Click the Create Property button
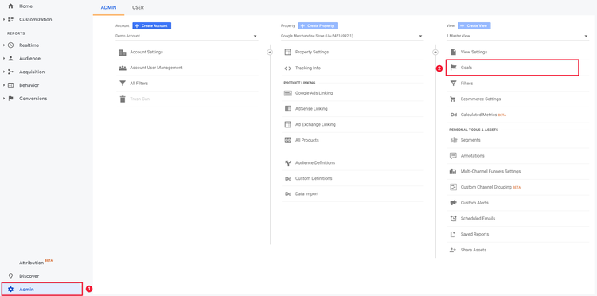Image resolution: width=597 pixels, height=296 pixels. 318,26
